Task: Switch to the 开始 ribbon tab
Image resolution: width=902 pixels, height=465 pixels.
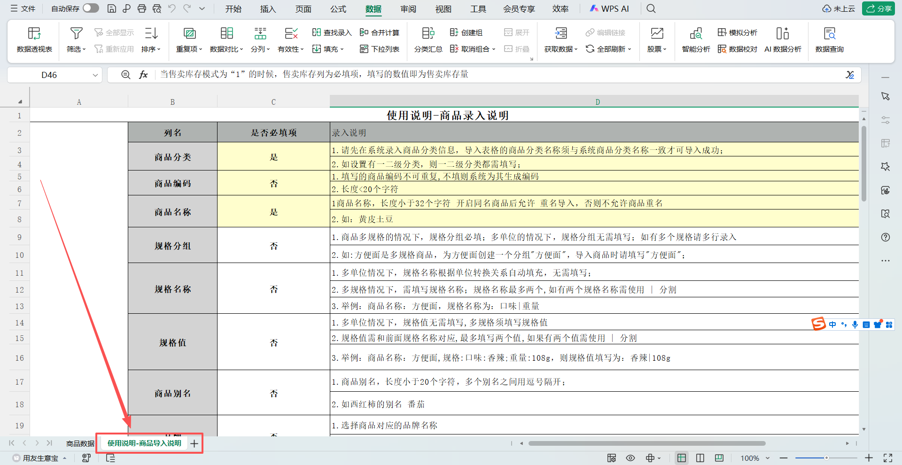Action: 233,9
